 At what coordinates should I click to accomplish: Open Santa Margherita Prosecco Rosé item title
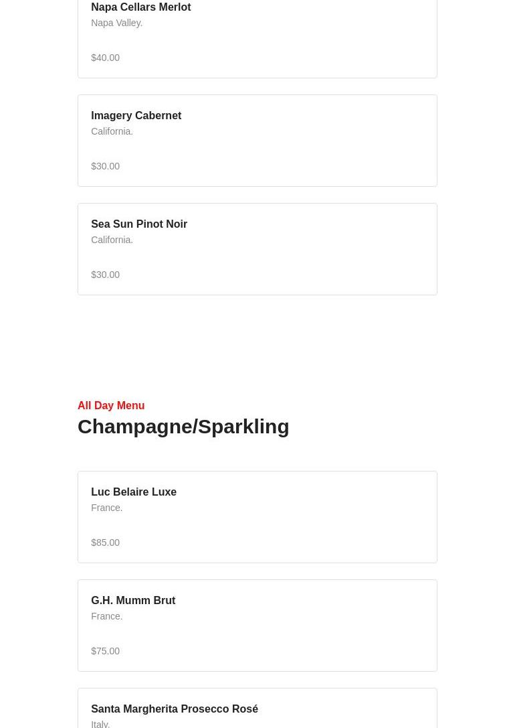pyautogui.click(x=174, y=709)
